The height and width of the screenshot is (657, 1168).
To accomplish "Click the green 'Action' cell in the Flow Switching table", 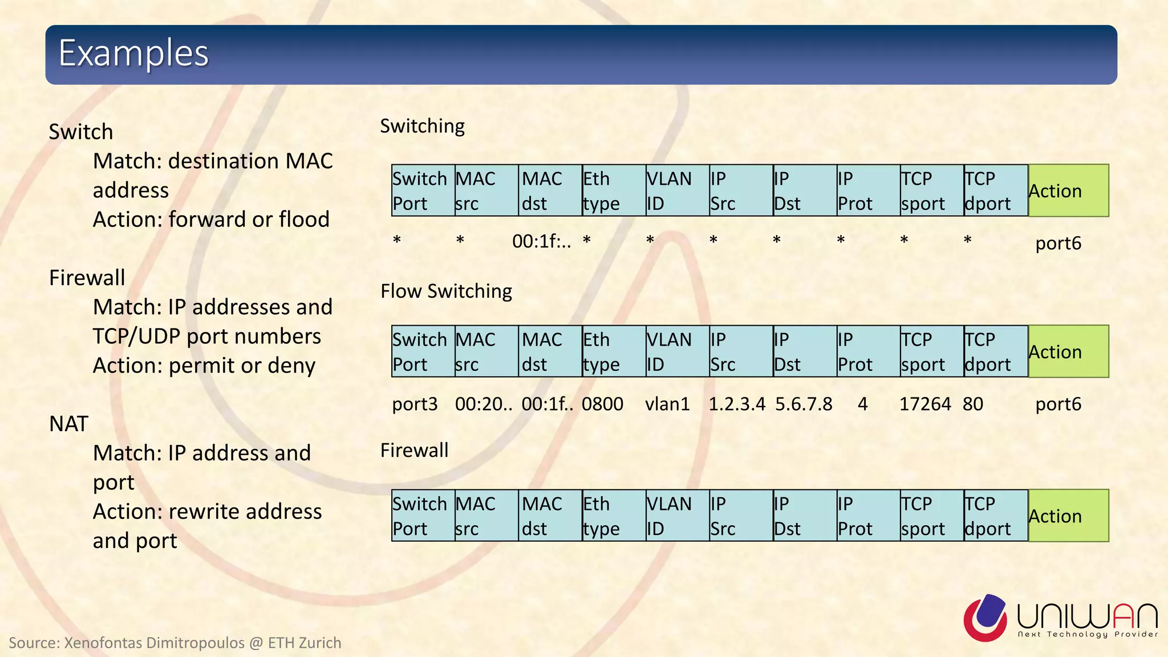I will pyautogui.click(x=1068, y=351).
